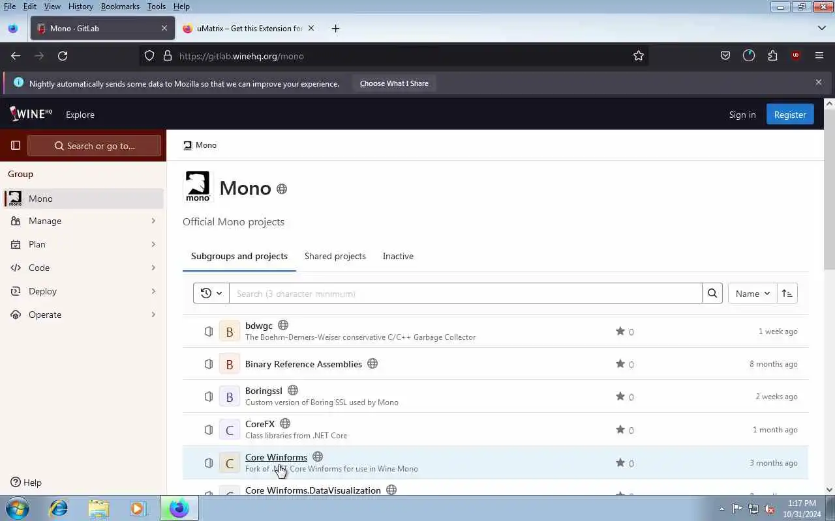Select Mono group in sidebar
The image size is (835, 521).
coord(83,199)
